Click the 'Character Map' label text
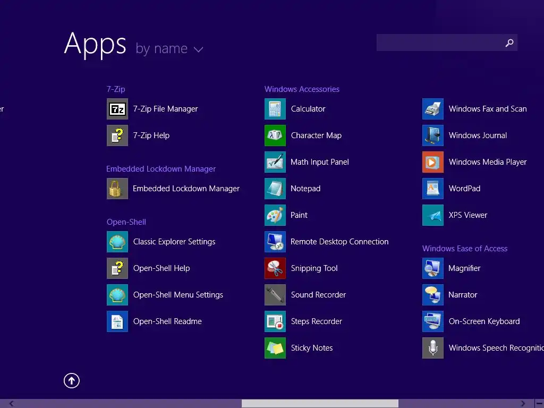544x408 pixels. coord(317,135)
